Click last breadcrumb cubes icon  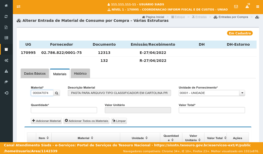point(257,17)
